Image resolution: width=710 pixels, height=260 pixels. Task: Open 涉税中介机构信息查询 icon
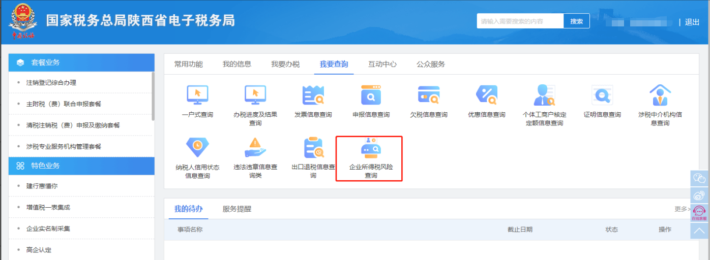point(660,95)
